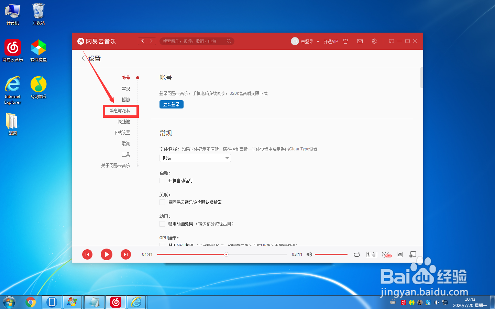Click the 立即登录 button

coord(172,104)
